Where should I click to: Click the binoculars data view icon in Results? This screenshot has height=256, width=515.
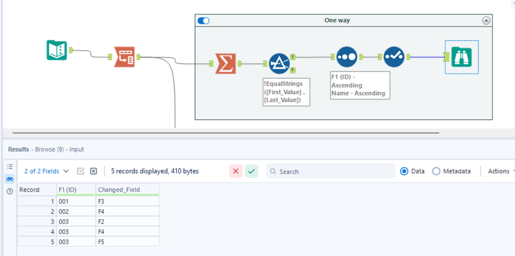tap(10, 179)
